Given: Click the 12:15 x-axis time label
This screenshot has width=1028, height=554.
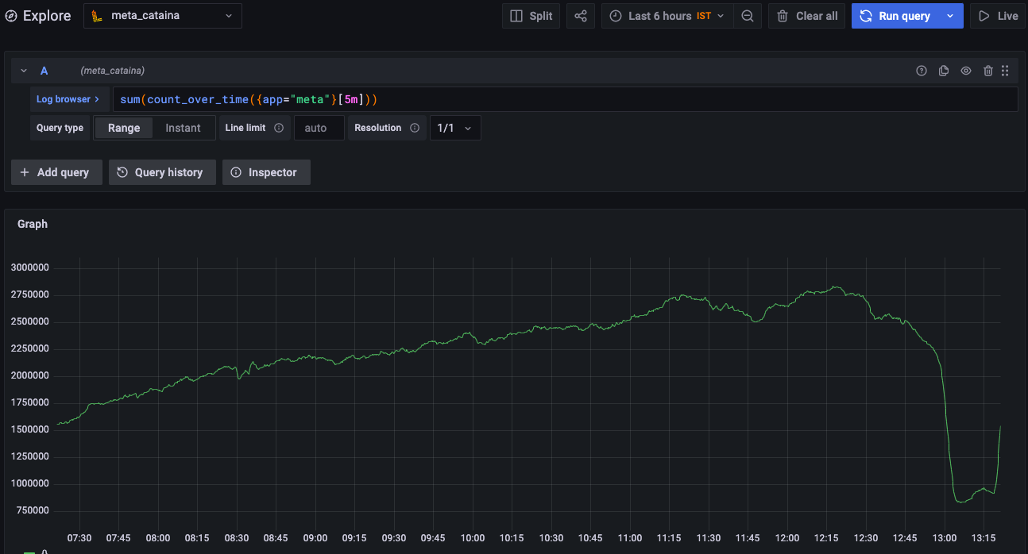Looking at the screenshot, I should click(x=826, y=537).
